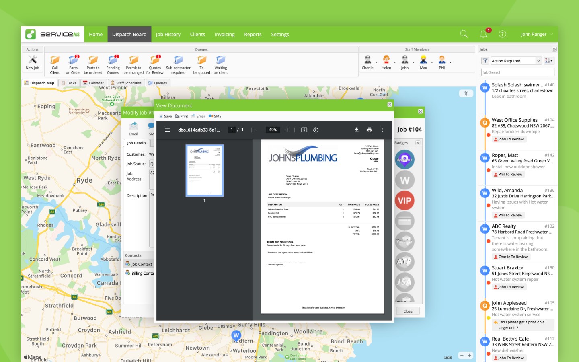Select Job Contact in Contacts list
The height and width of the screenshot is (362, 579).
139,264
